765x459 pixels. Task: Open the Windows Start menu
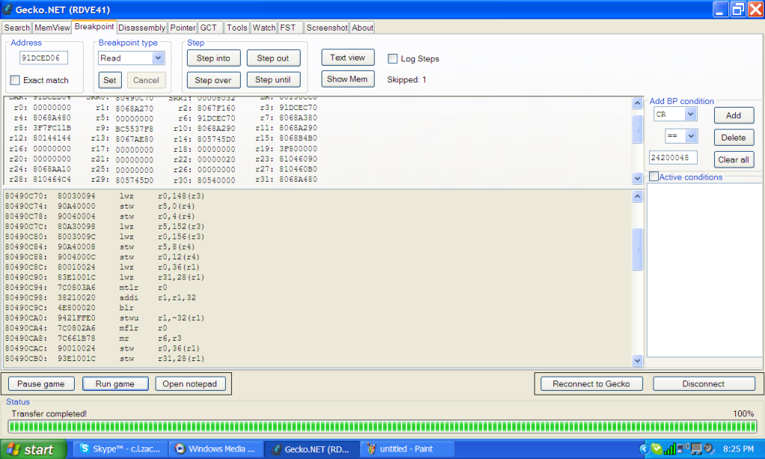click(x=33, y=449)
